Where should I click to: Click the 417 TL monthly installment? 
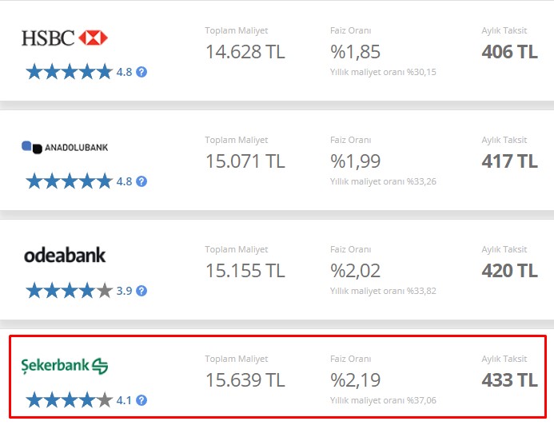[509, 161]
